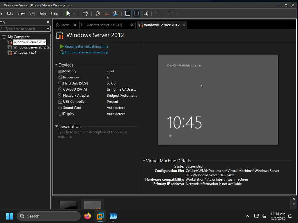Collapse the Virtual Machine Details section
The height and width of the screenshot is (223, 298).
[144, 160]
